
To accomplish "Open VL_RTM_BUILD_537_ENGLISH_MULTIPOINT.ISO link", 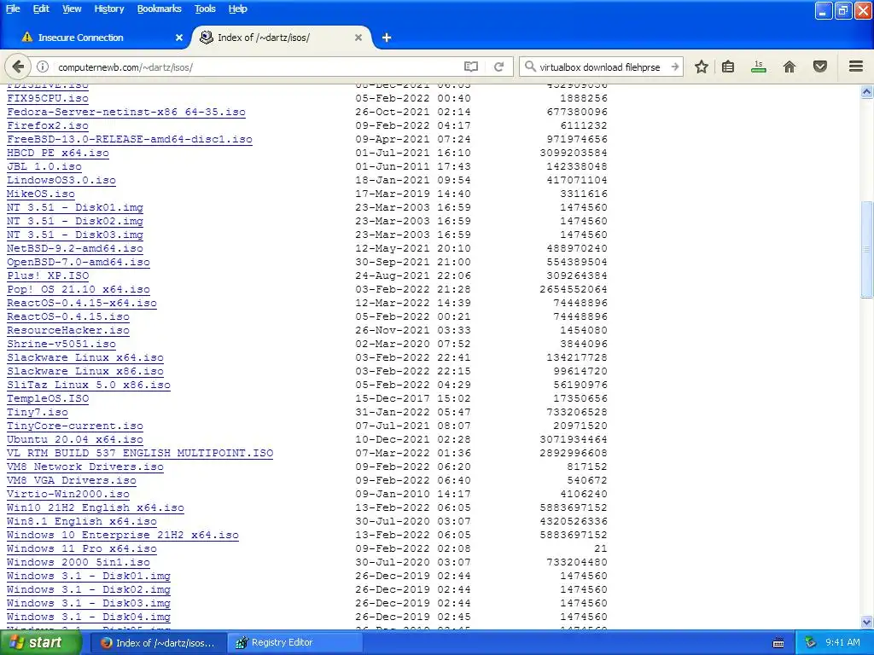I will pos(140,453).
